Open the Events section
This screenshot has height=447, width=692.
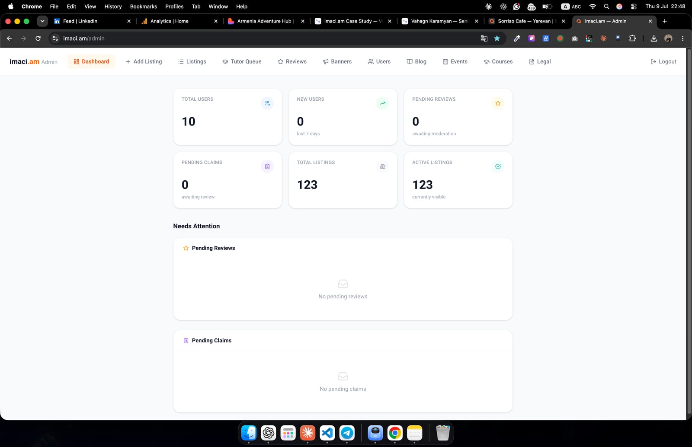[455, 61]
